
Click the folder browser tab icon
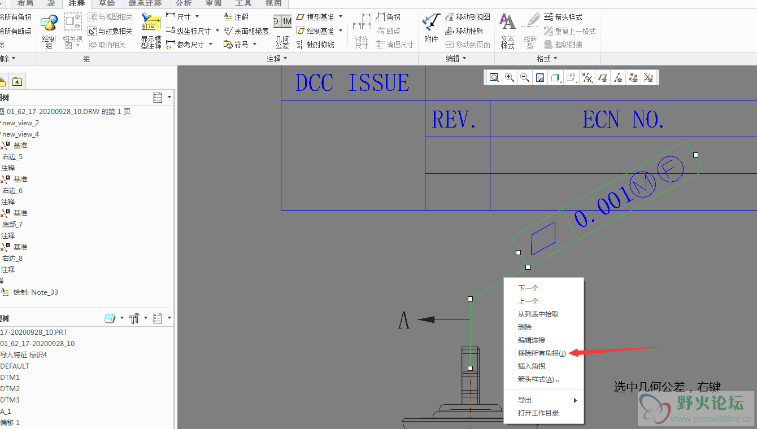coord(2,82)
